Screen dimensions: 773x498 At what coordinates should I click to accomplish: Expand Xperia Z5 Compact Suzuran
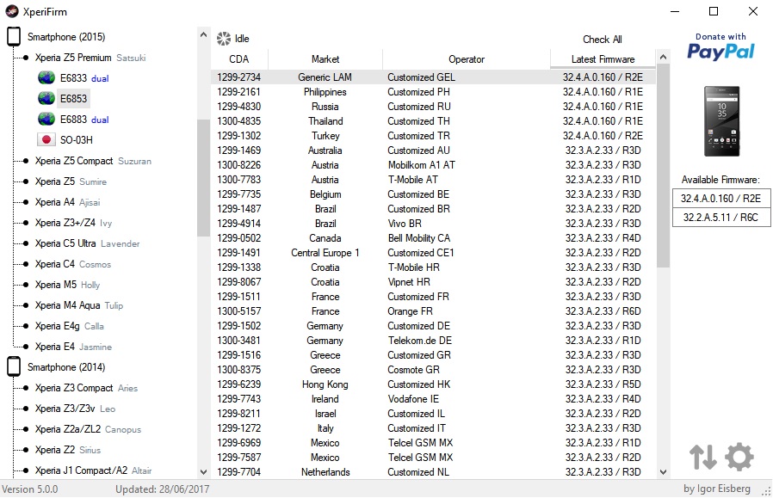pos(93,161)
